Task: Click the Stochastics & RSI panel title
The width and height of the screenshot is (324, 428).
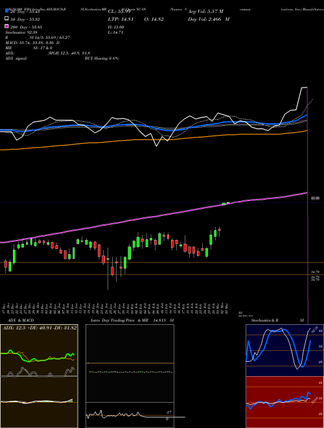Action: tap(277, 320)
